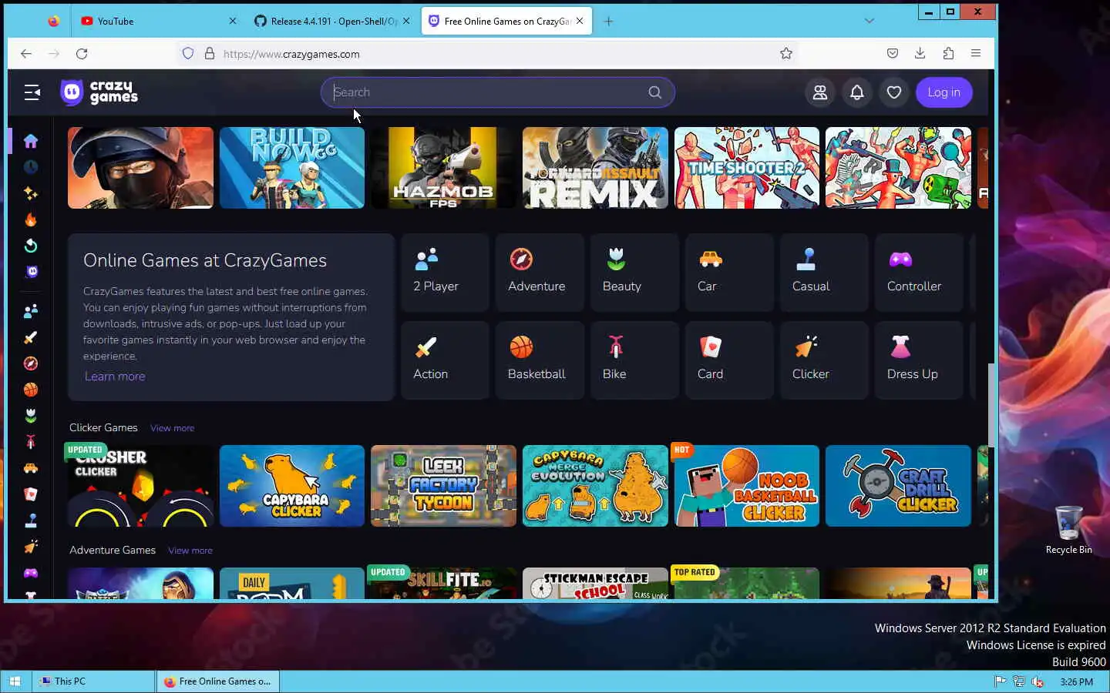Bookmark this page with star icon
This screenshot has height=693, width=1110.
click(786, 54)
